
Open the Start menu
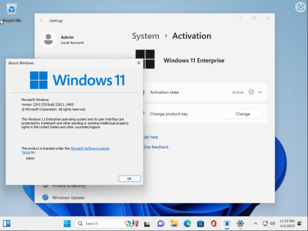click(67, 224)
